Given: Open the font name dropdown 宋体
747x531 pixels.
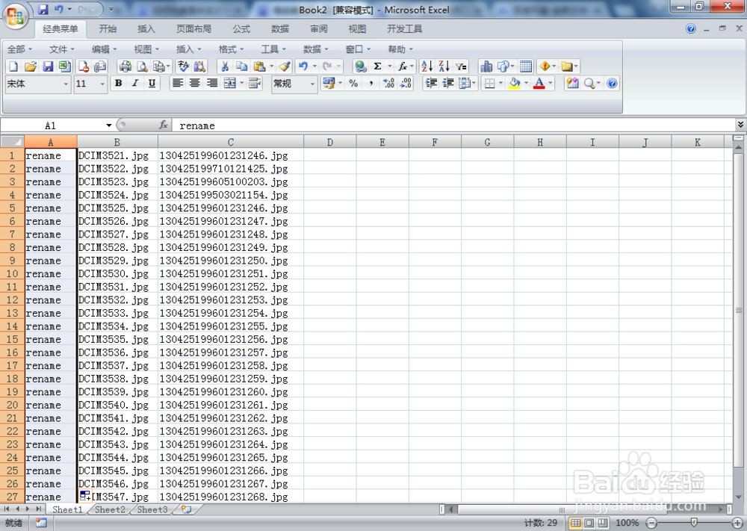Looking at the screenshot, I should [66, 84].
